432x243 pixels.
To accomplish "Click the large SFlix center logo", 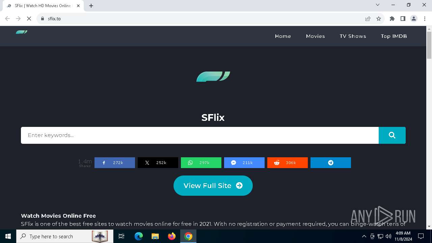I will point(213,77).
